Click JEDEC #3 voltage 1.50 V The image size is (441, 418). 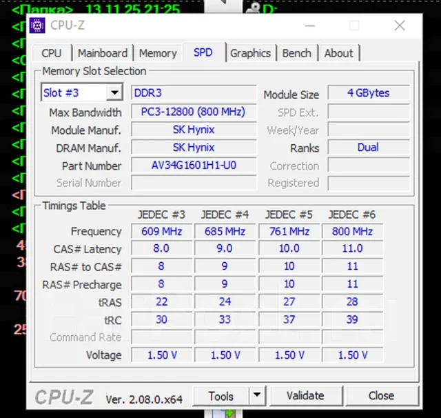pyautogui.click(x=162, y=355)
